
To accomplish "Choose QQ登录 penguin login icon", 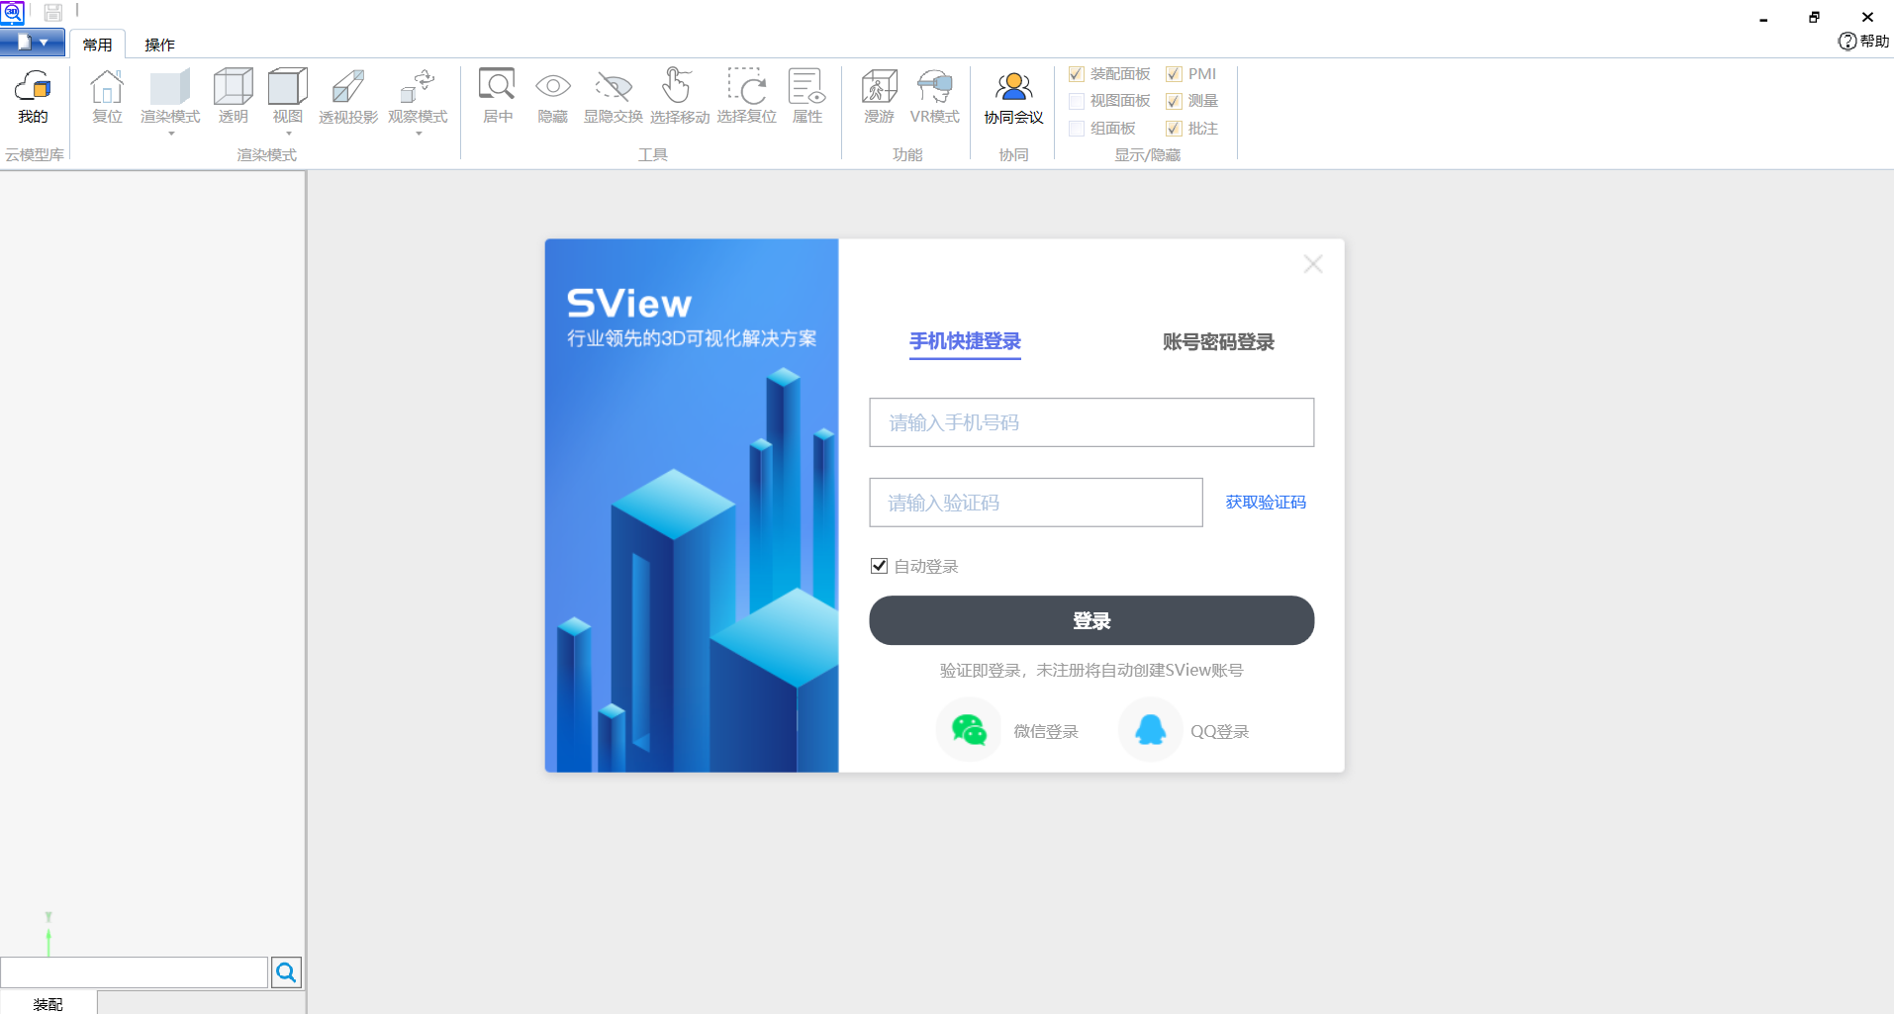I will (1151, 730).
